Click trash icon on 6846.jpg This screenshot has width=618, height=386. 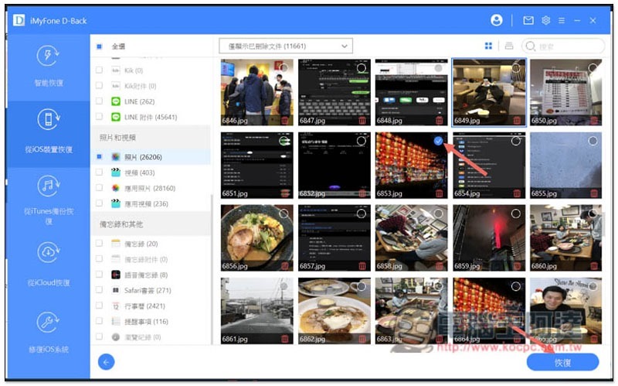tap(284, 121)
